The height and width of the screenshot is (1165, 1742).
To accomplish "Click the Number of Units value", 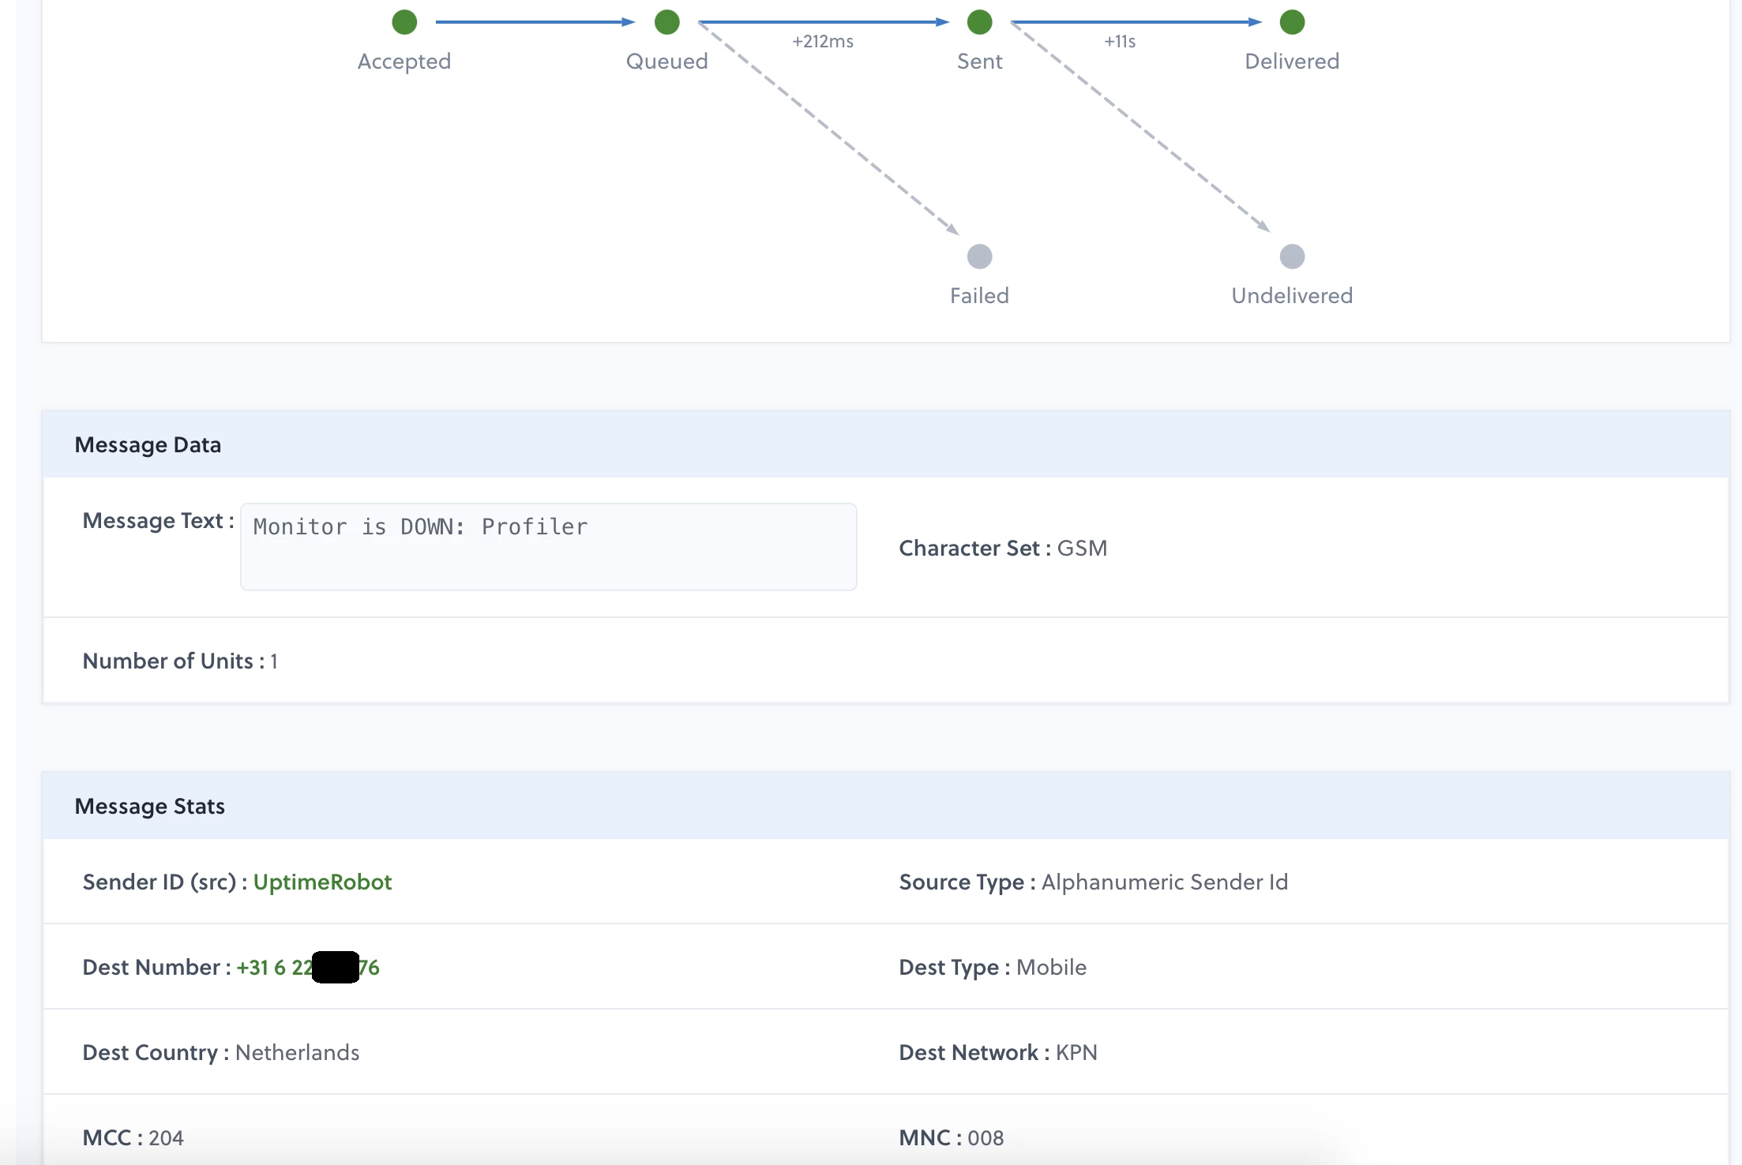I will pyautogui.click(x=274, y=661).
